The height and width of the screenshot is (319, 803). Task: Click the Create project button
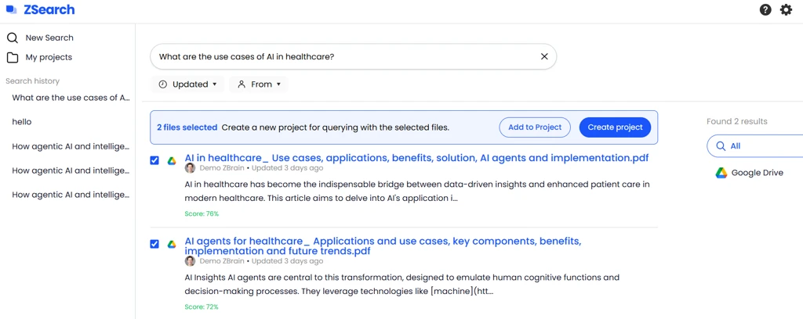click(615, 127)
